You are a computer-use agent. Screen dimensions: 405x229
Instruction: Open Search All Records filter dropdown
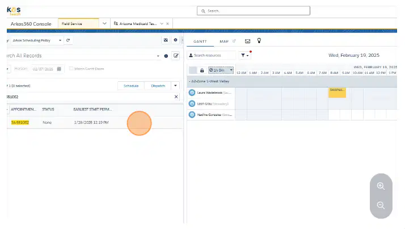158,56
